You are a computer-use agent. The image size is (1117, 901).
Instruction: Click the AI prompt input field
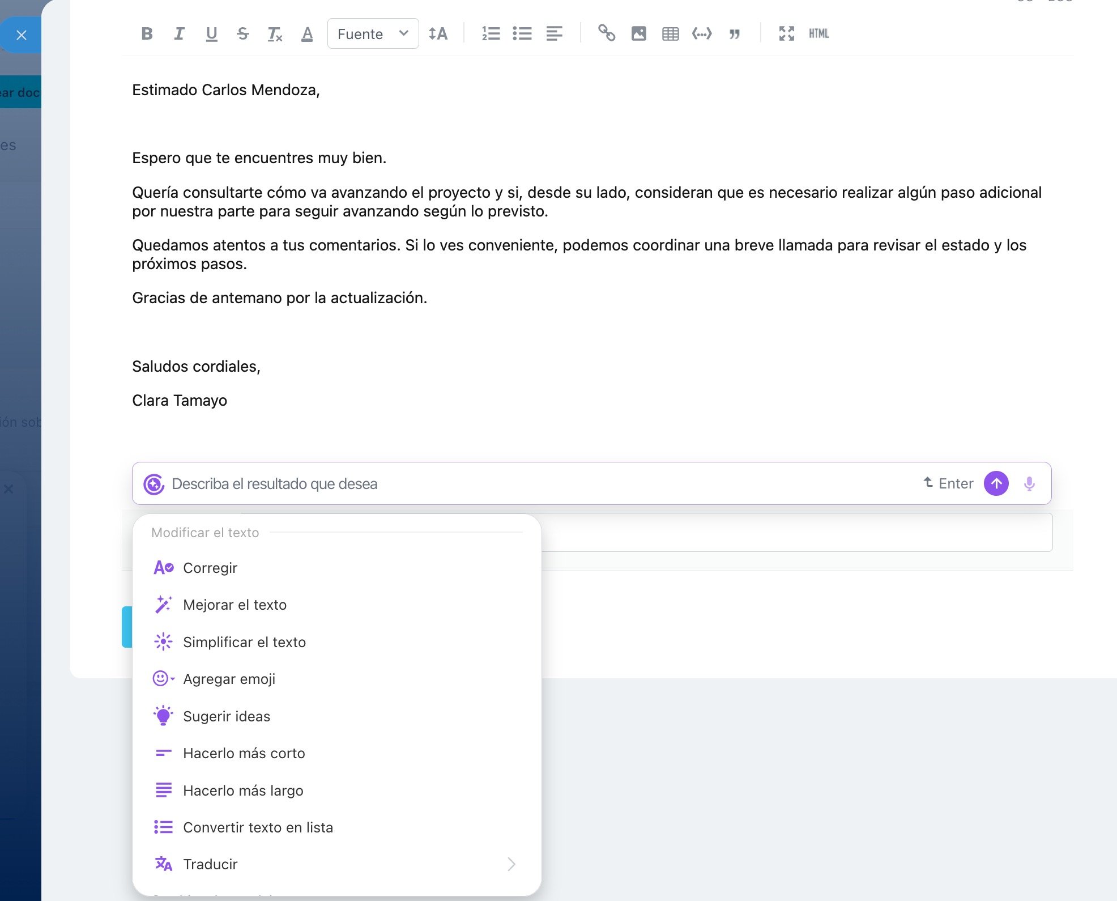538,484
